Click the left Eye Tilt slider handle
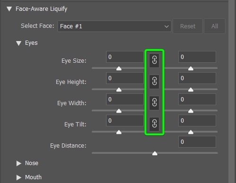Image resolution: width=236 pixels, height=183 pixels. tap(119, 132)
